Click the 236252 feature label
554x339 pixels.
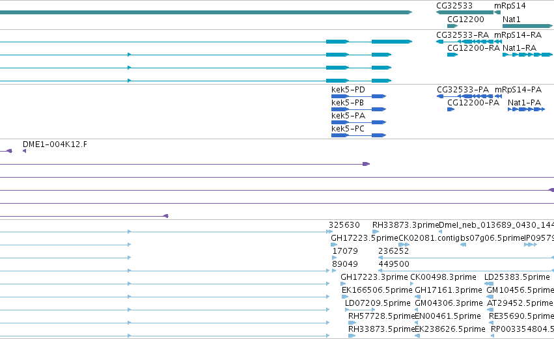point(394,251)
